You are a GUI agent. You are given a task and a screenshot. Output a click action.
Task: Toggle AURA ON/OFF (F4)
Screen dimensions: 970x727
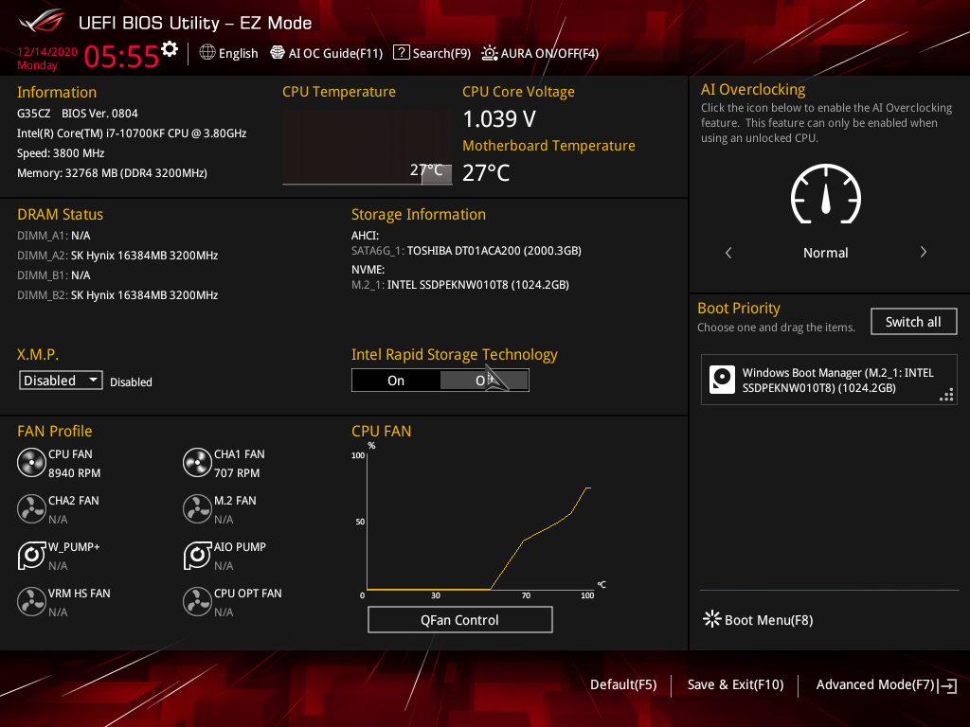click(x=540, y=53)
